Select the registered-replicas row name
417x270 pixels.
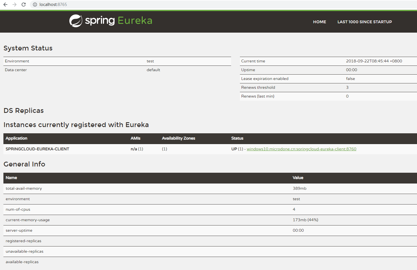[24, 241]
